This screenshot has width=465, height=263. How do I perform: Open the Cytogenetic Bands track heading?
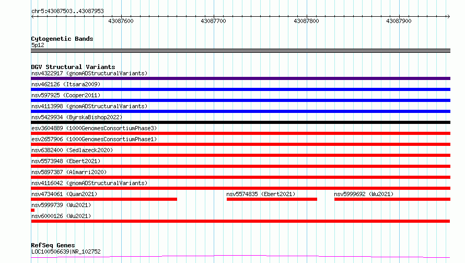click(62, 39)
